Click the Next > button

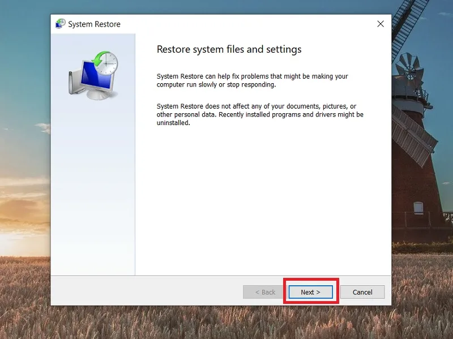(310, 292)
